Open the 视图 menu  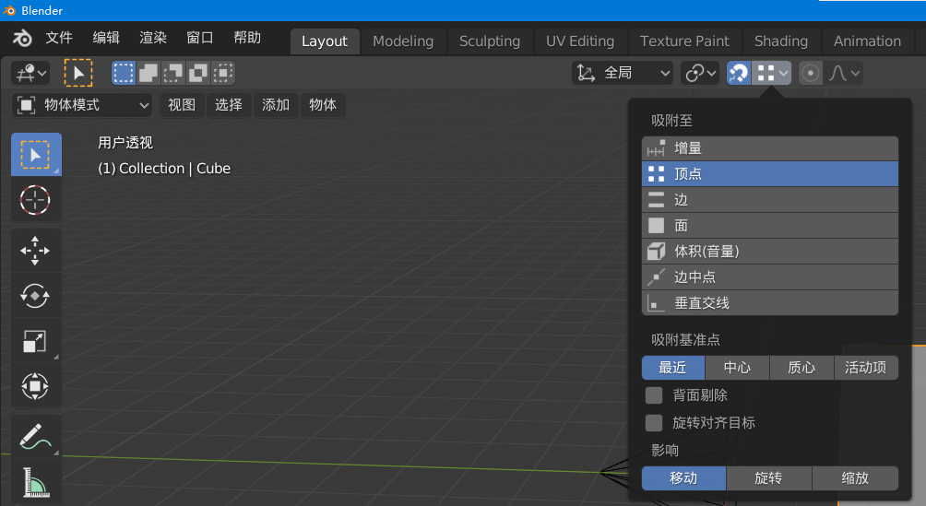[x=182, y=105]
